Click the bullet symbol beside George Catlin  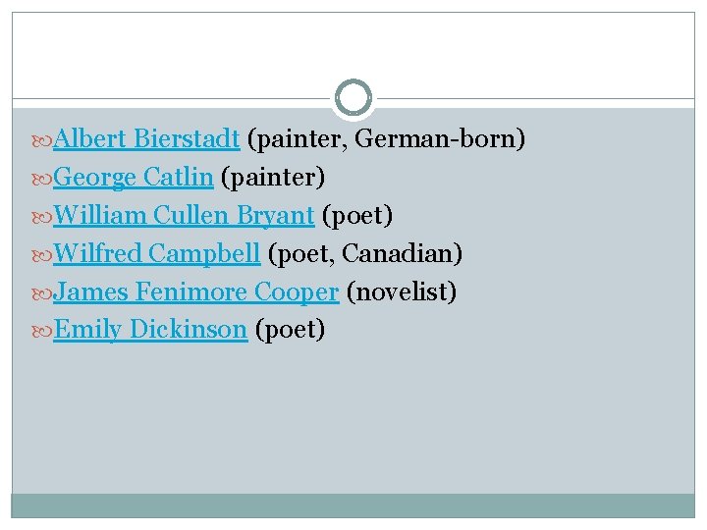pos(43,179)
